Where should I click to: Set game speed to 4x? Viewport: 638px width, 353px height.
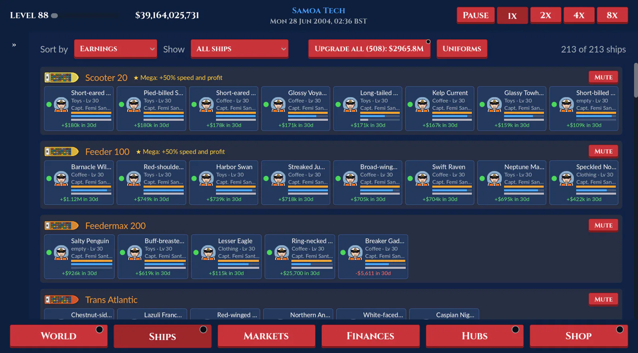pos(579,16)
